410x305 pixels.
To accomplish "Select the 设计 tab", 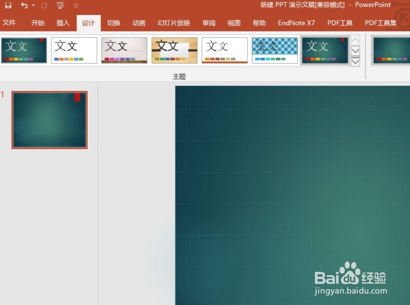I will [x=88, y=23].
